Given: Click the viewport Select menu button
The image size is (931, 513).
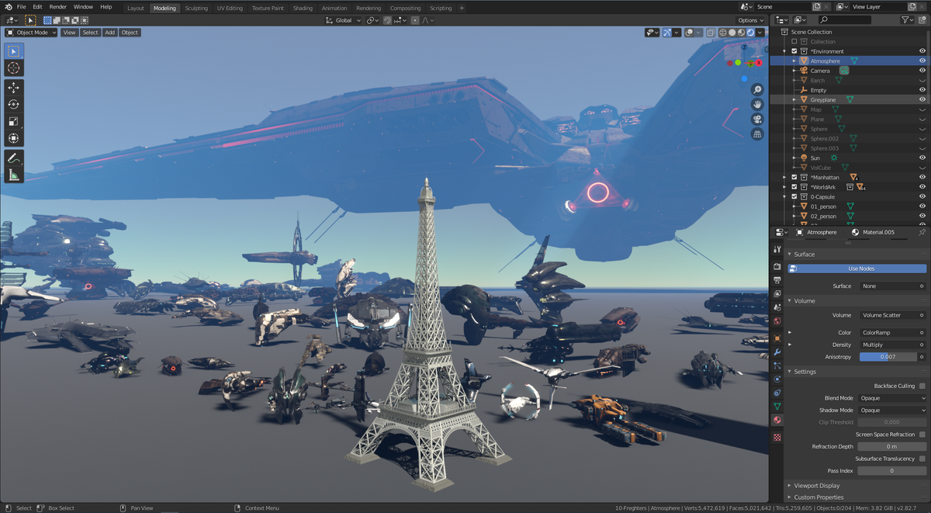Looking at the screenshot, I should (91, 33).
